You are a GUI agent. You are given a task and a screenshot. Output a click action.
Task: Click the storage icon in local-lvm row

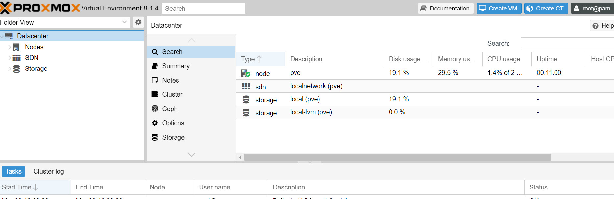point(246,112)
